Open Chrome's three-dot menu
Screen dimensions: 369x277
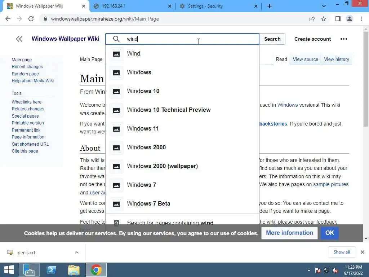click(x=361, y=19)
